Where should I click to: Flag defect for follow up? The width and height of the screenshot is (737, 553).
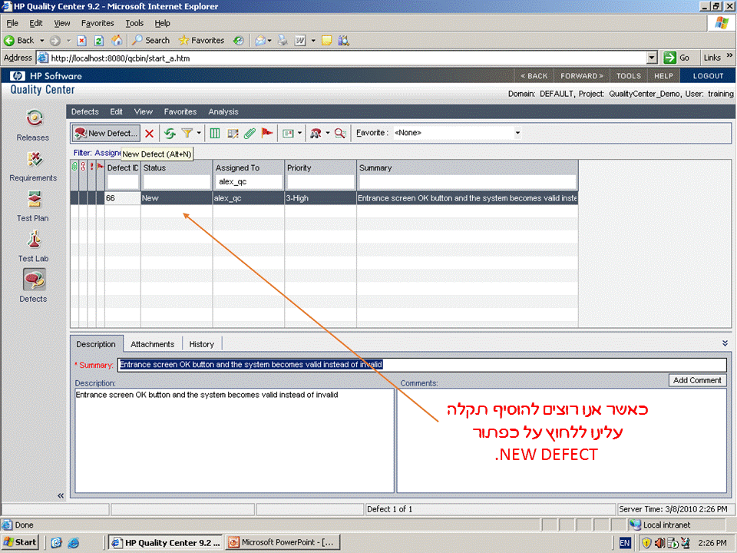[267, 134]
